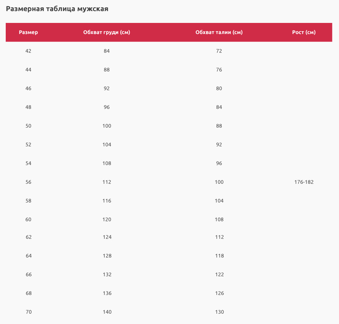Screen dimensions: 339x324
Task: Select size 56 in the Размер column
Action: point(28,182)
